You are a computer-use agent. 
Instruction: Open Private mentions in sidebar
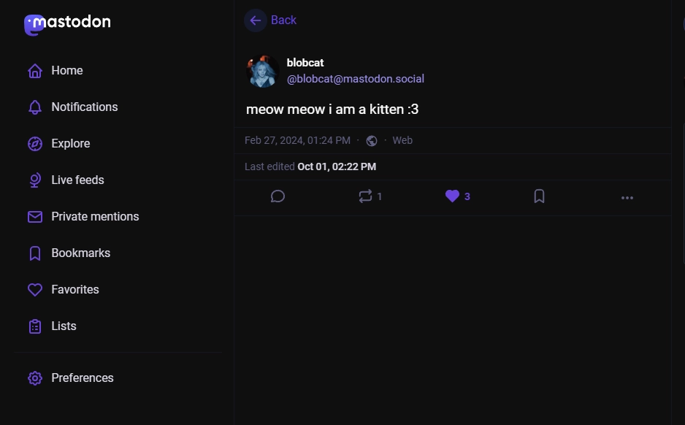pos(95,217)
